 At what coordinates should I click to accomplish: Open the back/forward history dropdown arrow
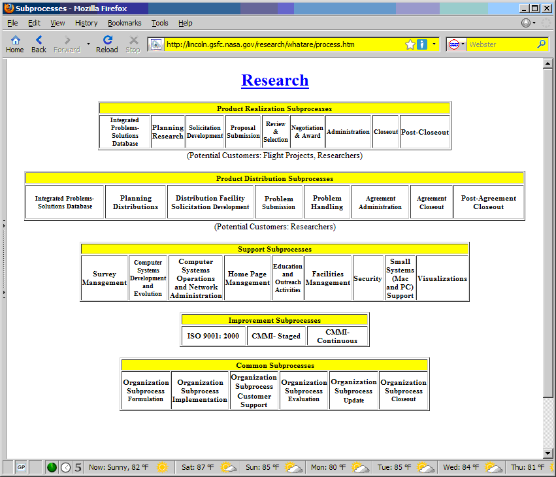coord(88,44)
